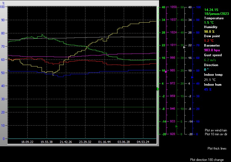The width and height of the screenshot is (231, 162).
Task: Click the 03.06.28 time axis label
Action: [124, 142]
